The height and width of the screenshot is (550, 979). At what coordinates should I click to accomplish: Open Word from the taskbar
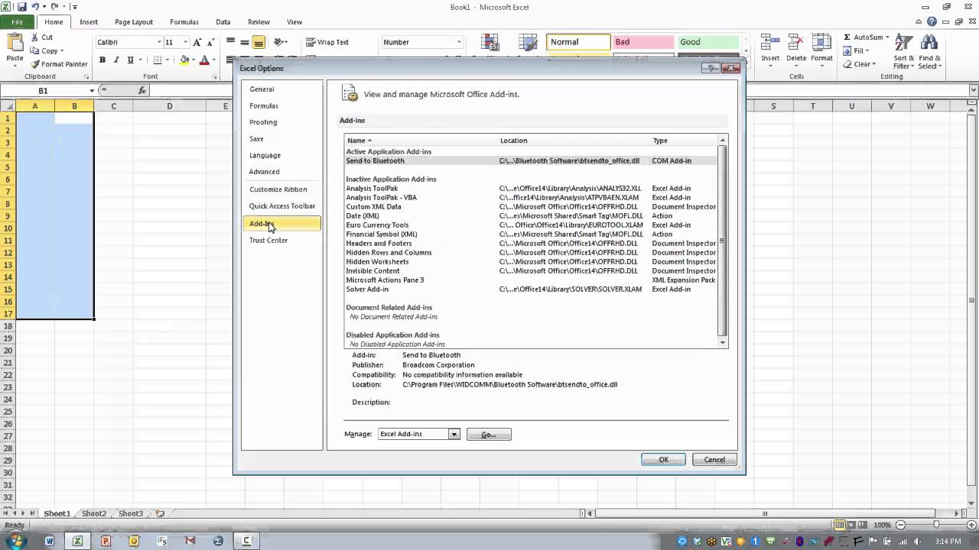click(x=50, y=541)
